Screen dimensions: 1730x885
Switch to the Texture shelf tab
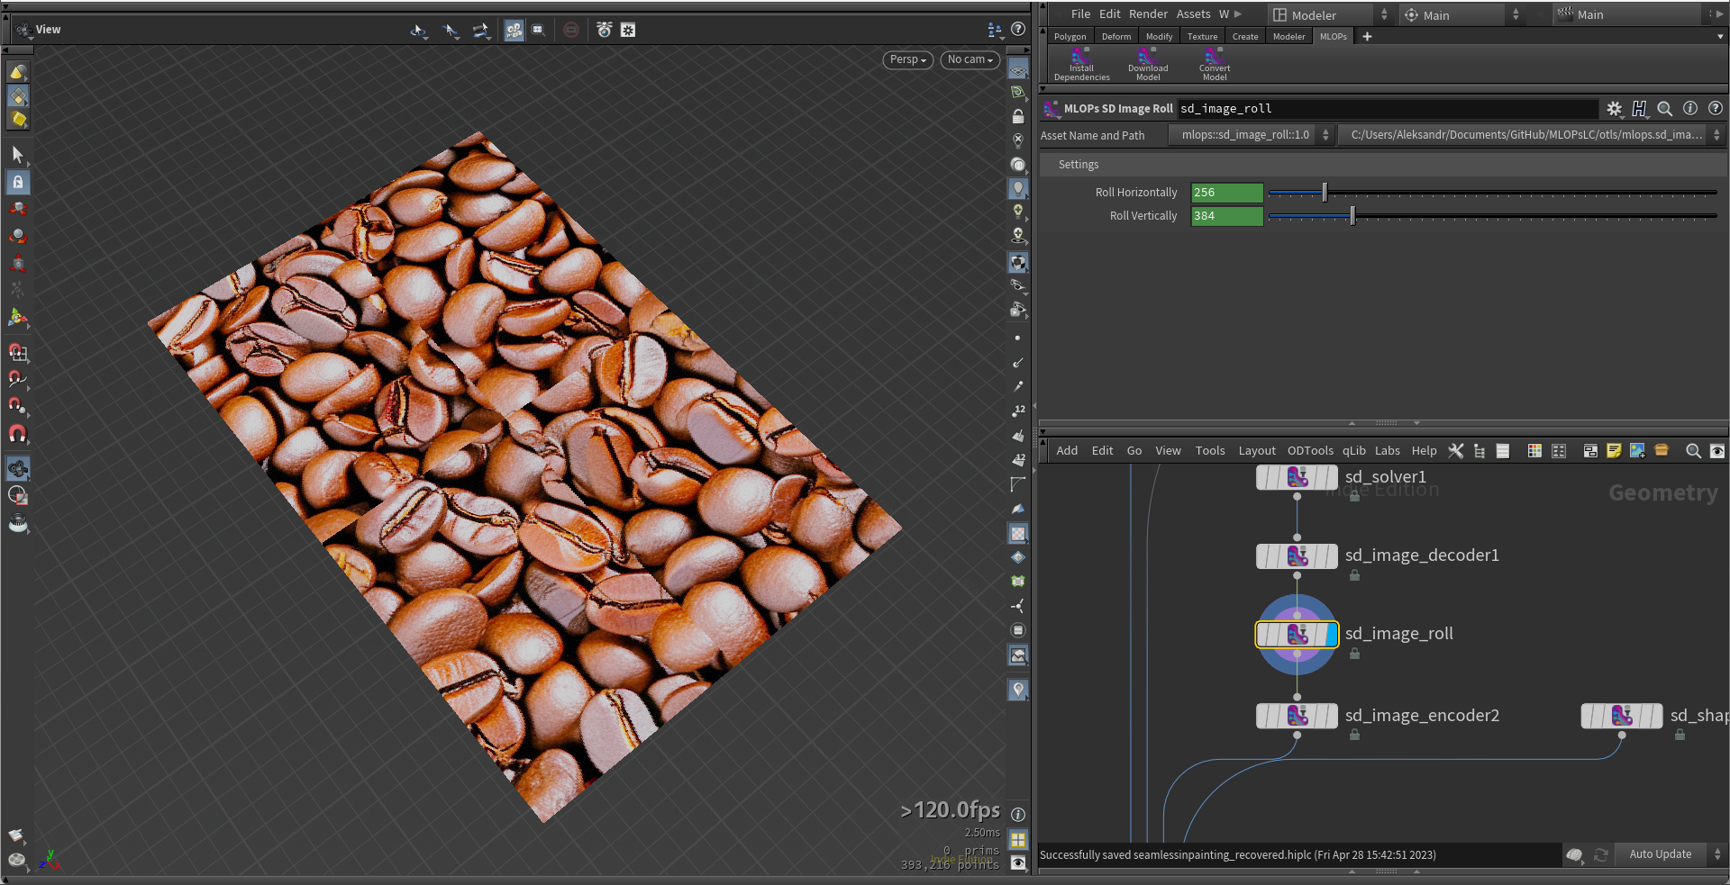coord(1202,37)
